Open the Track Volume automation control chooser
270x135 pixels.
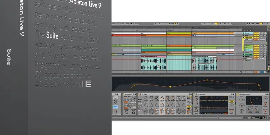point(248,60)
